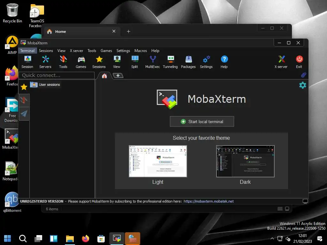The image size is (327, 245).
Task: Open Microsoft Store from the taskbar
Action: (x=101, y=239)
